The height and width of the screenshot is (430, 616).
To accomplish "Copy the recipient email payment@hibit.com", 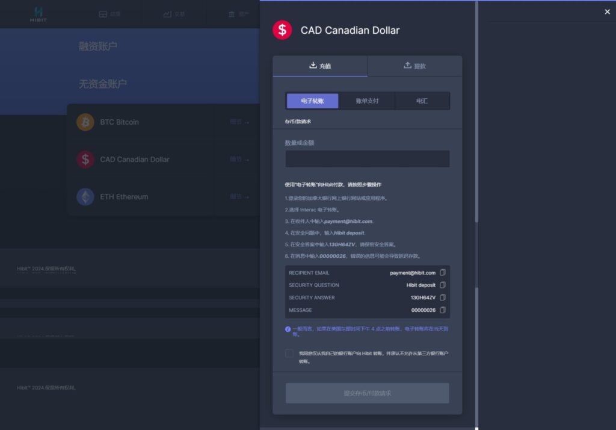I will coord(443,272).
